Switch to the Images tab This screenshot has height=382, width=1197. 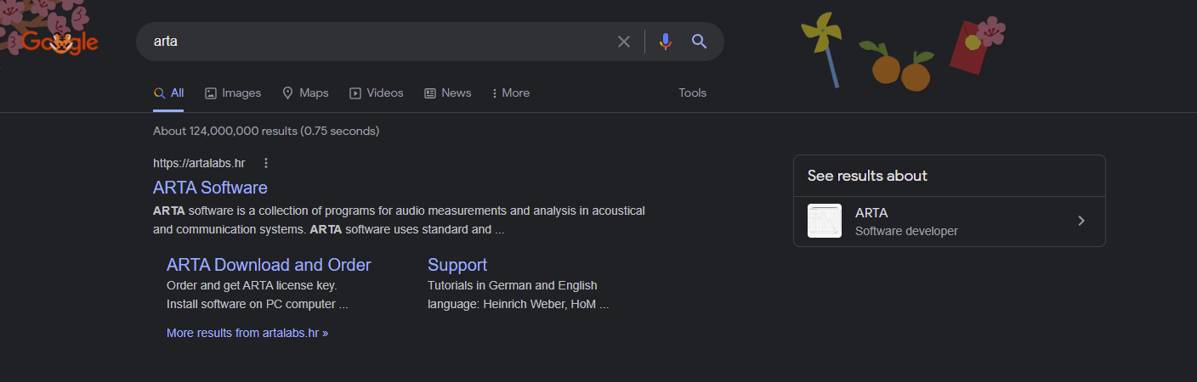coord(233,93)
